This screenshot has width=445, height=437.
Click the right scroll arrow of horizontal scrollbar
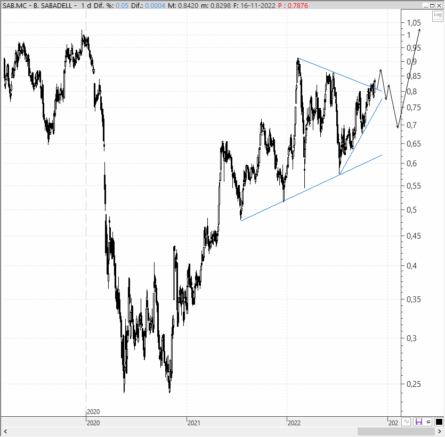(440, 432)
